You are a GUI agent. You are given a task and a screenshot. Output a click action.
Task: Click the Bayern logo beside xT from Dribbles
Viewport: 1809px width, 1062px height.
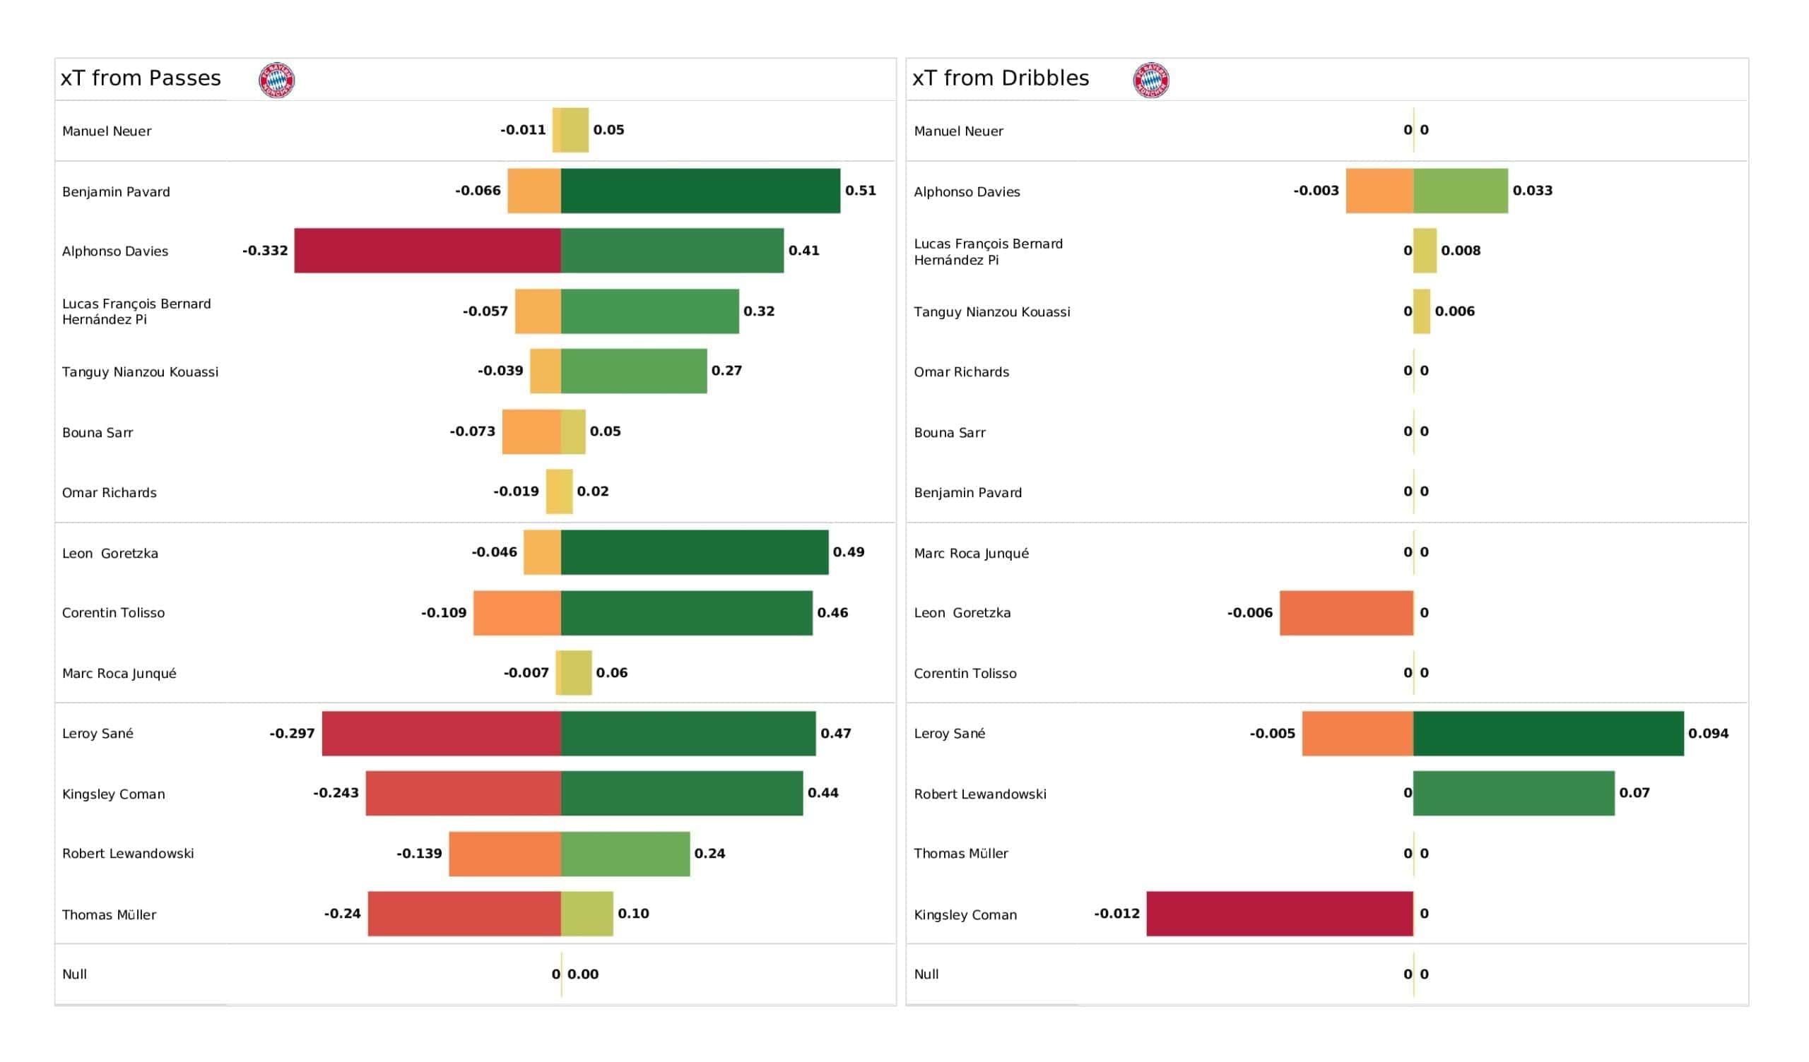pyautogui.click(x=1150, y=80)
